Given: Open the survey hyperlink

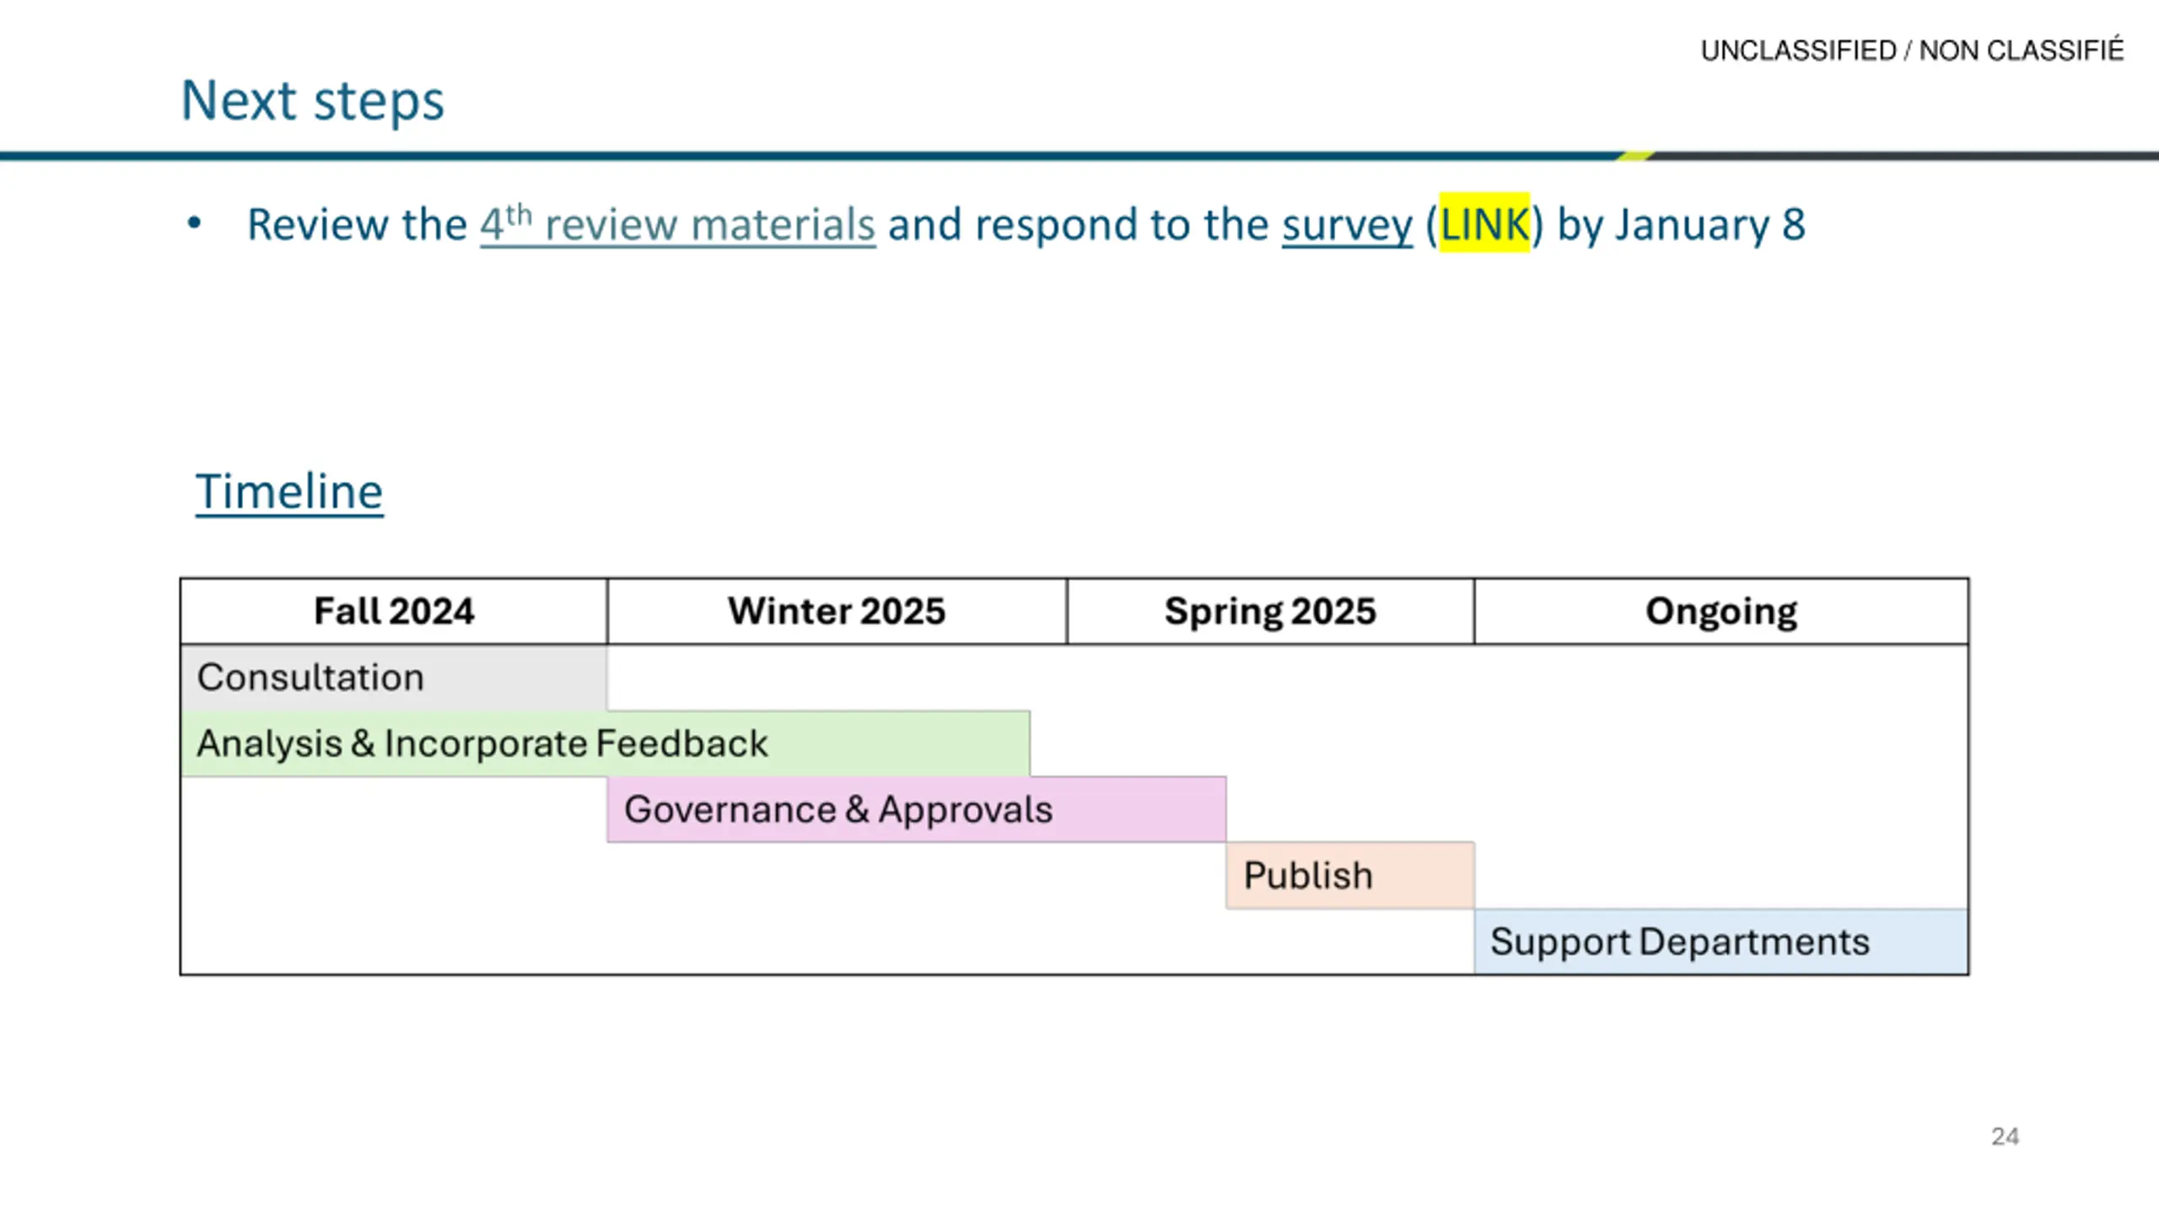Looking at the screenshot, I should (1347, 225).
